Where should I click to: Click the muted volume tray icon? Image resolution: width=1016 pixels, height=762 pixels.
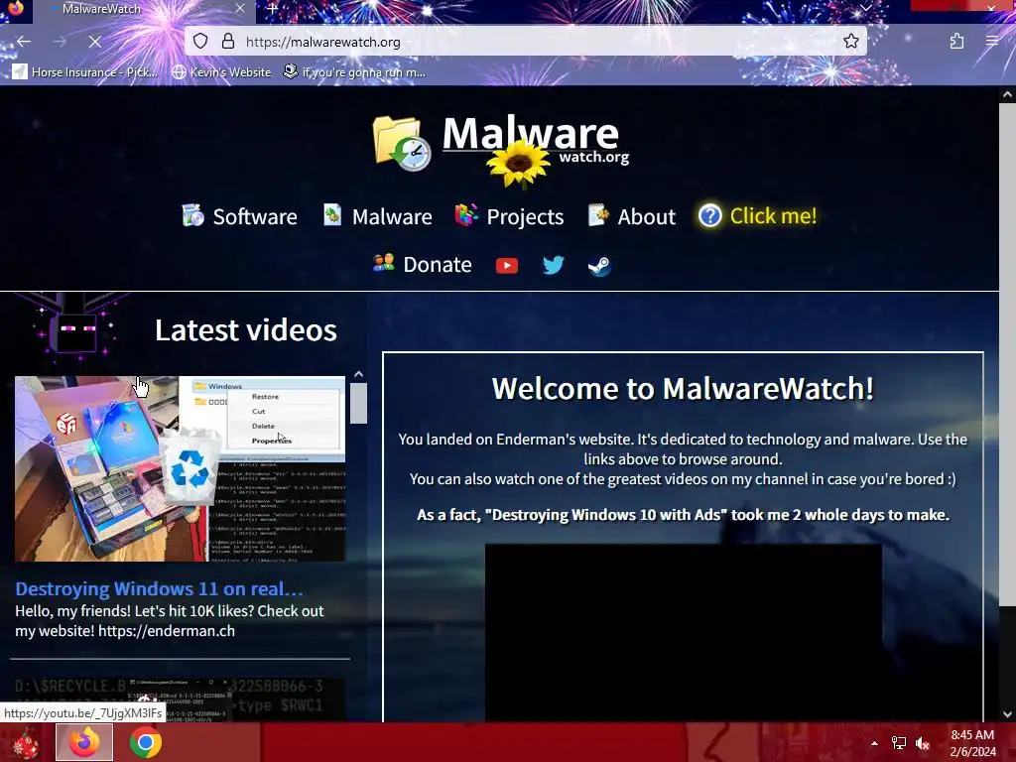click(x=923, y=743)
